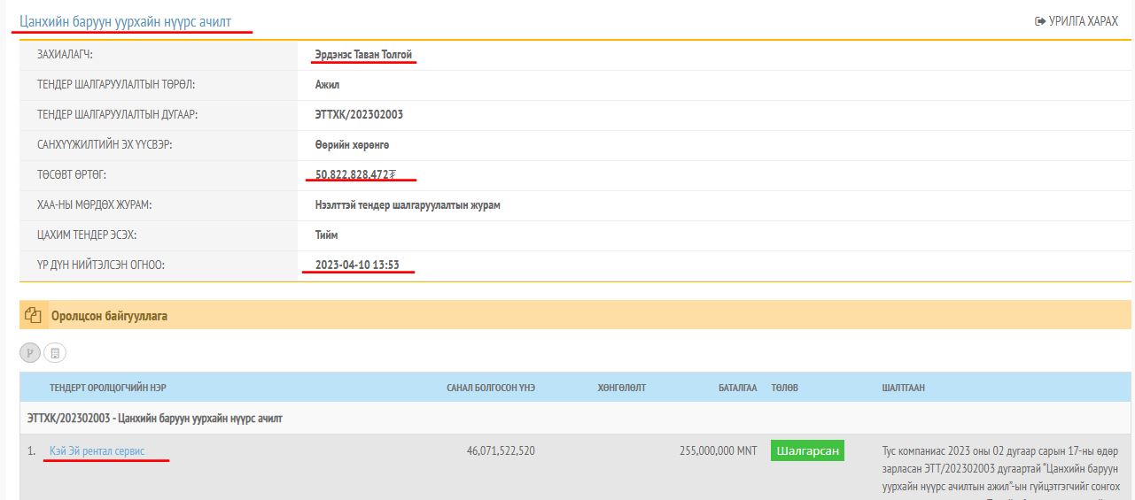This screenshot has width=1135, height=500.
Task: Click the green Шалгарсан status badge
Action: coord(807,451)
